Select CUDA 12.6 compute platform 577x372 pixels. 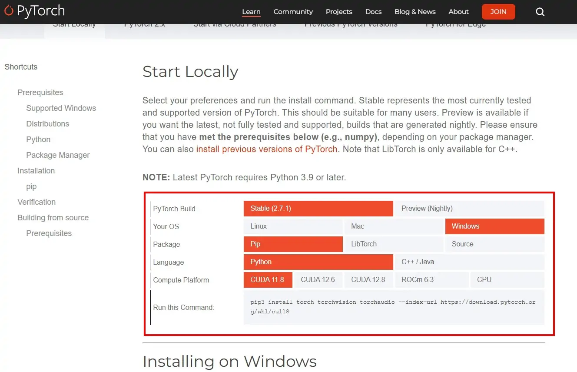pos(318,280)
